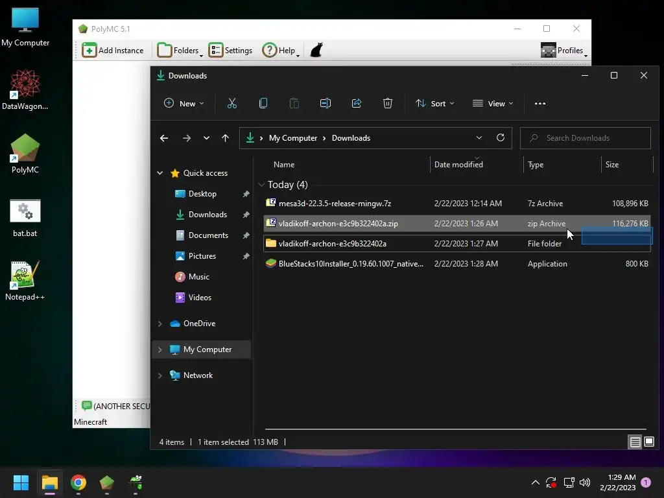Switch to large thumbnails view icon
This screenshot has height=498, width=664.
(648, 442)
